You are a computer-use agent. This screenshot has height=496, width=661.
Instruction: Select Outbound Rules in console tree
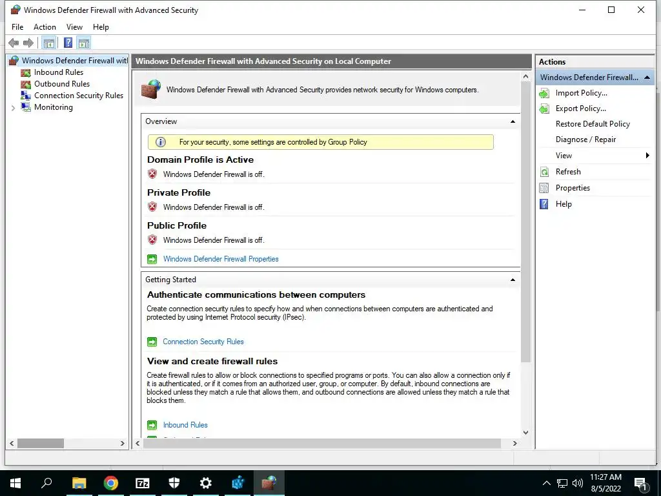click(62, 84)
